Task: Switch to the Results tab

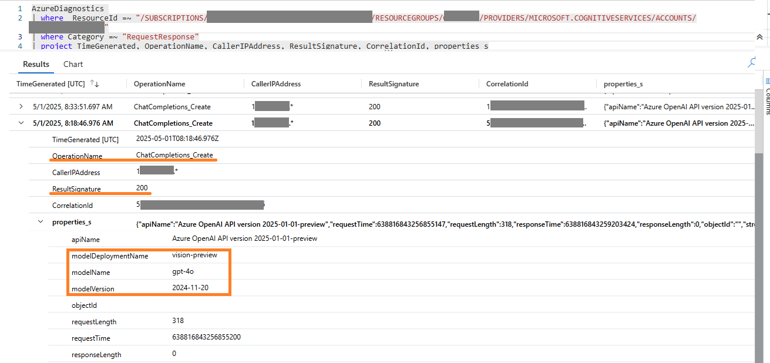Action: pyautogui.click(x=36, y=64)
